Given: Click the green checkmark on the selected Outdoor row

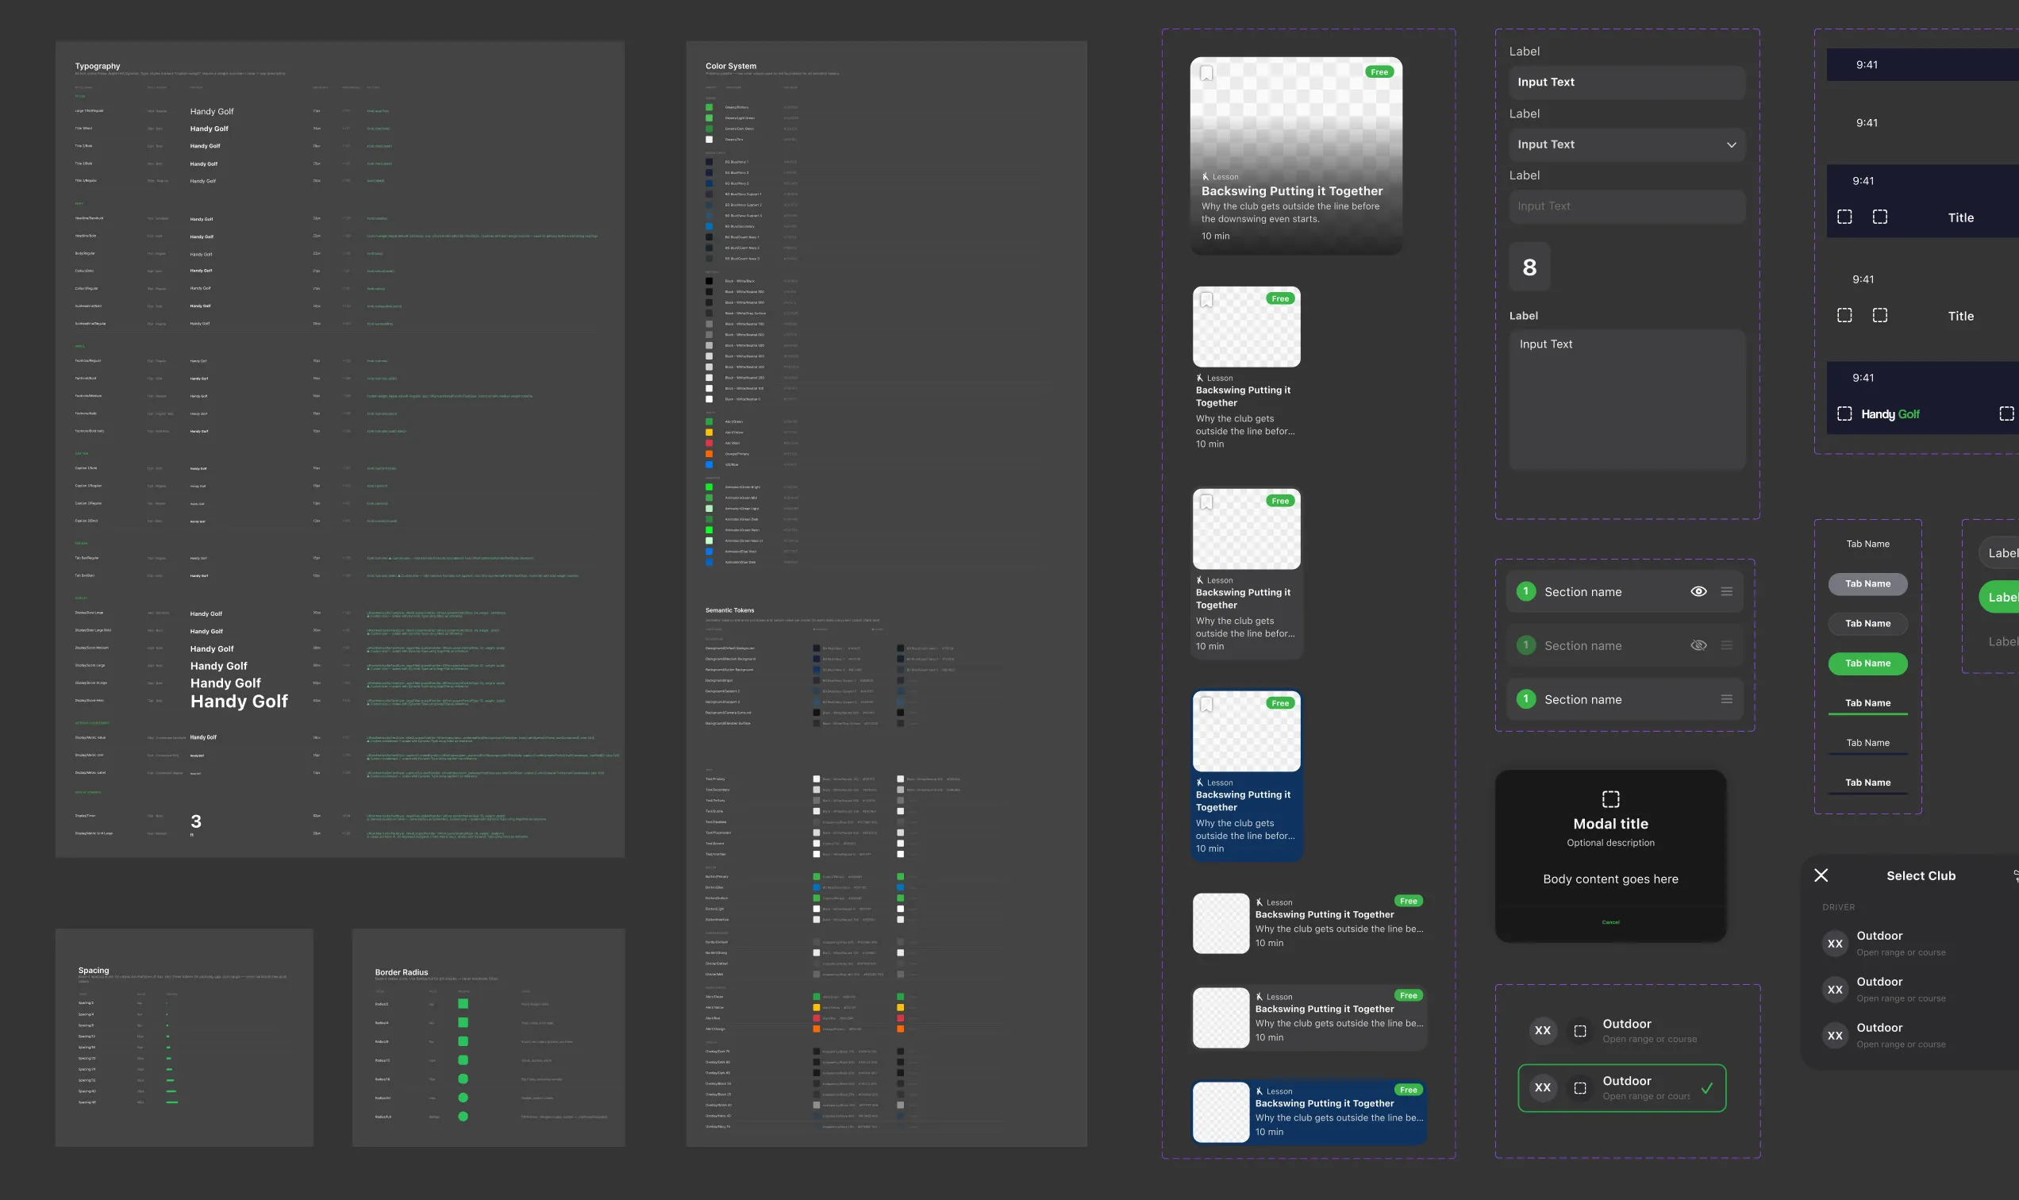Looking at the screenshot, I should point(1707,1087).
